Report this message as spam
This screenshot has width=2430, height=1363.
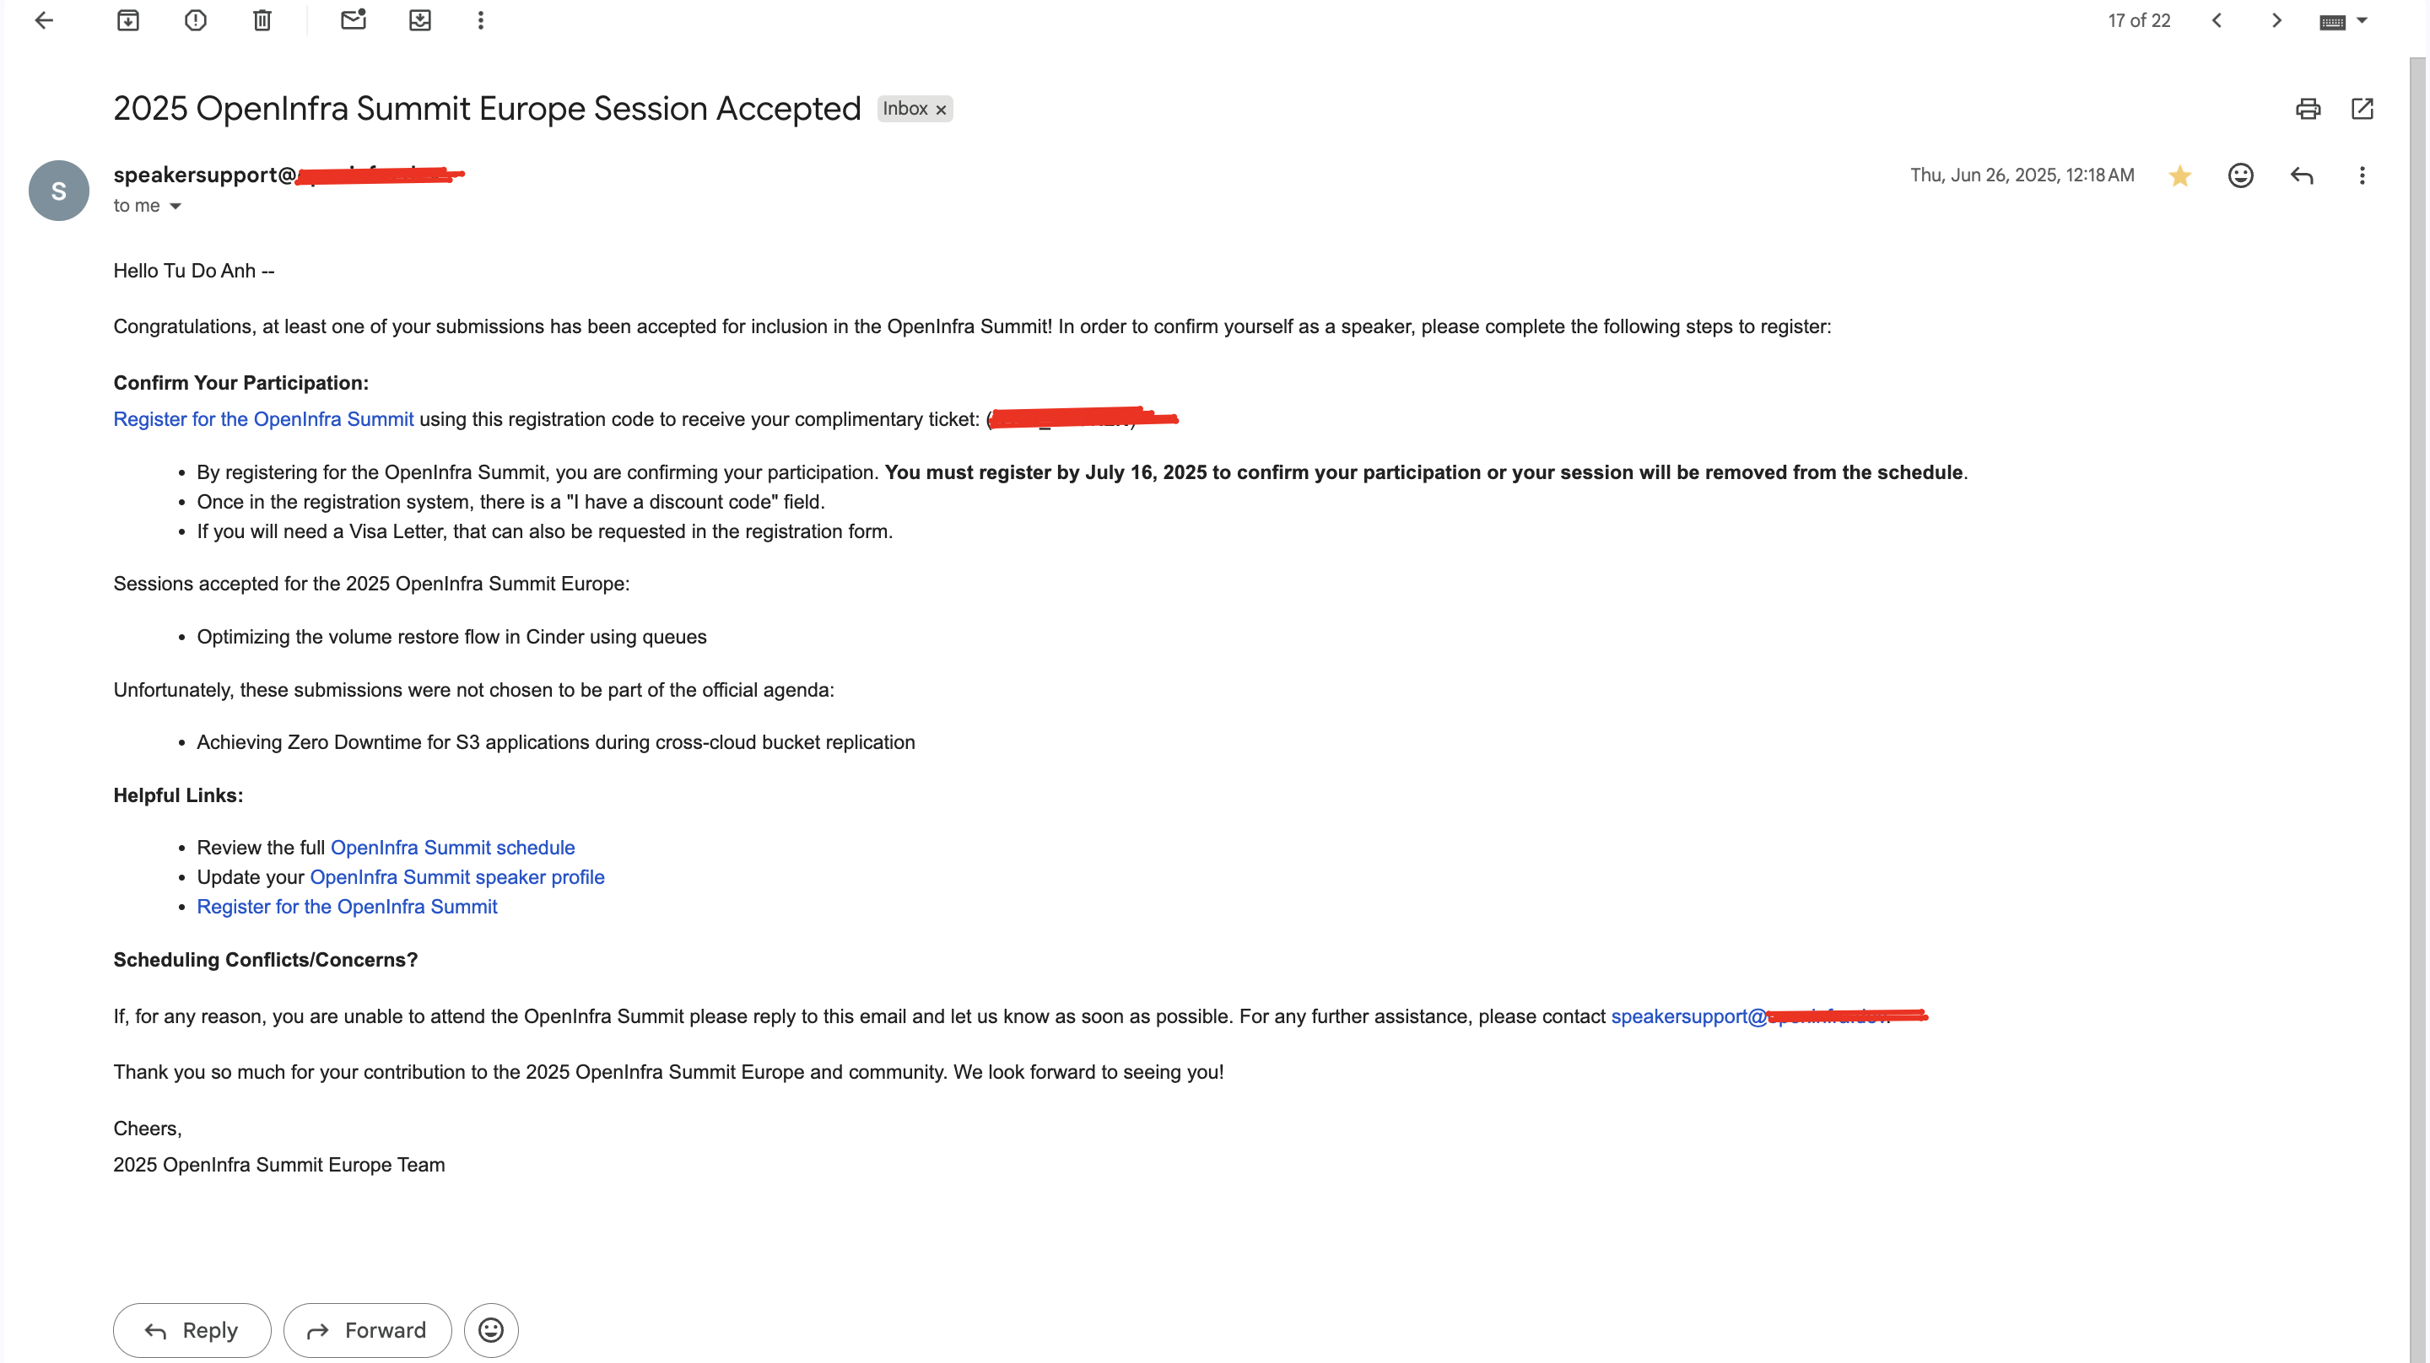[x=195, y=19]
